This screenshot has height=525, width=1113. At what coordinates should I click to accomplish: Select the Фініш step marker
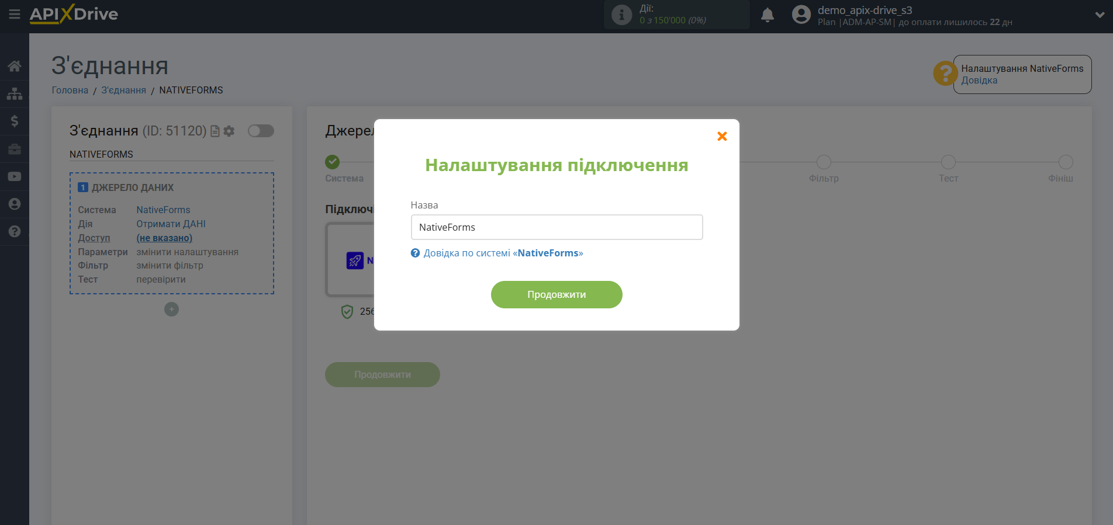[1066, 162]
